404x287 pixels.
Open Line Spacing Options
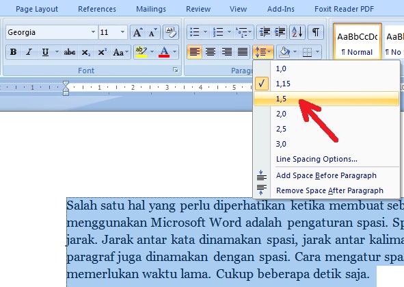(327, 159)
